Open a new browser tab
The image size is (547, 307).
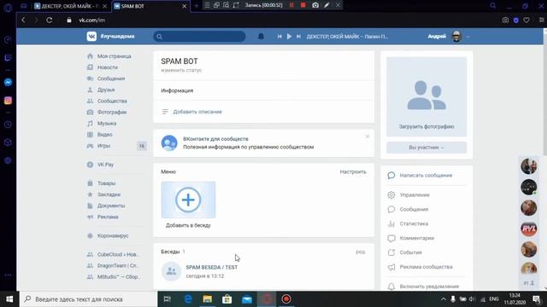pyautogui.click(x=196, y=6)
